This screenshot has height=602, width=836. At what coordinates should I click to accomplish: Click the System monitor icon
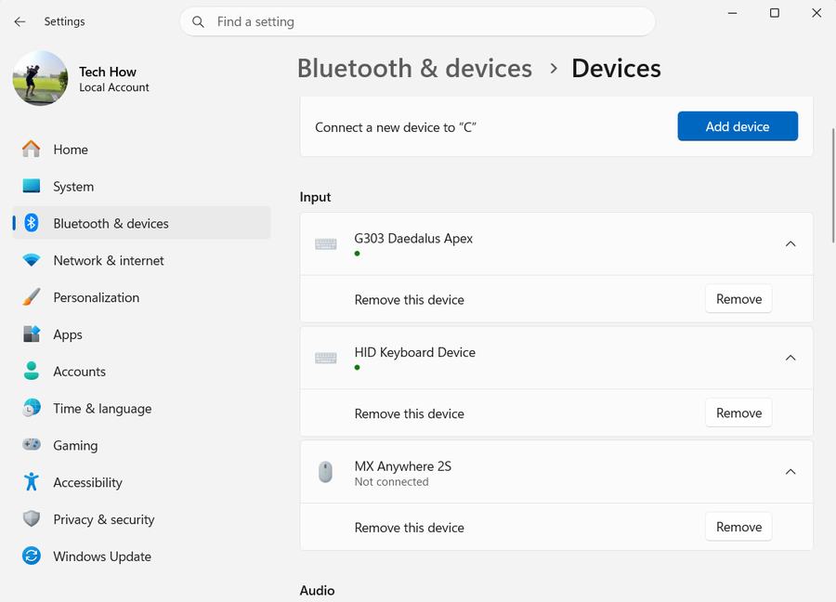click(32, 186)
